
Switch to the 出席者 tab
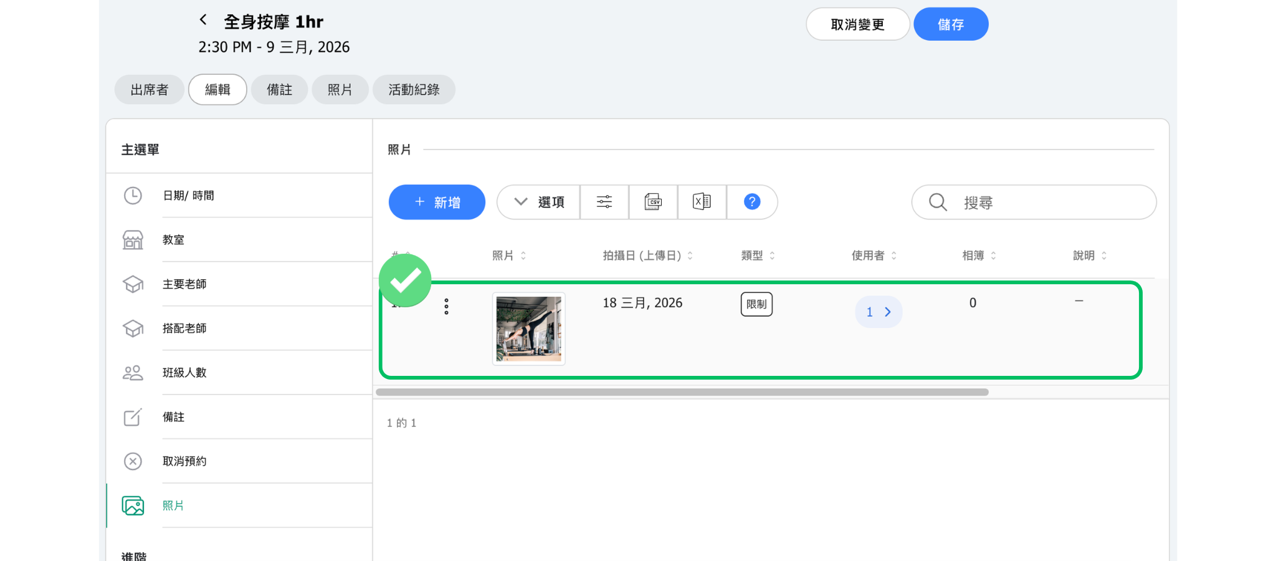(150, 90)
